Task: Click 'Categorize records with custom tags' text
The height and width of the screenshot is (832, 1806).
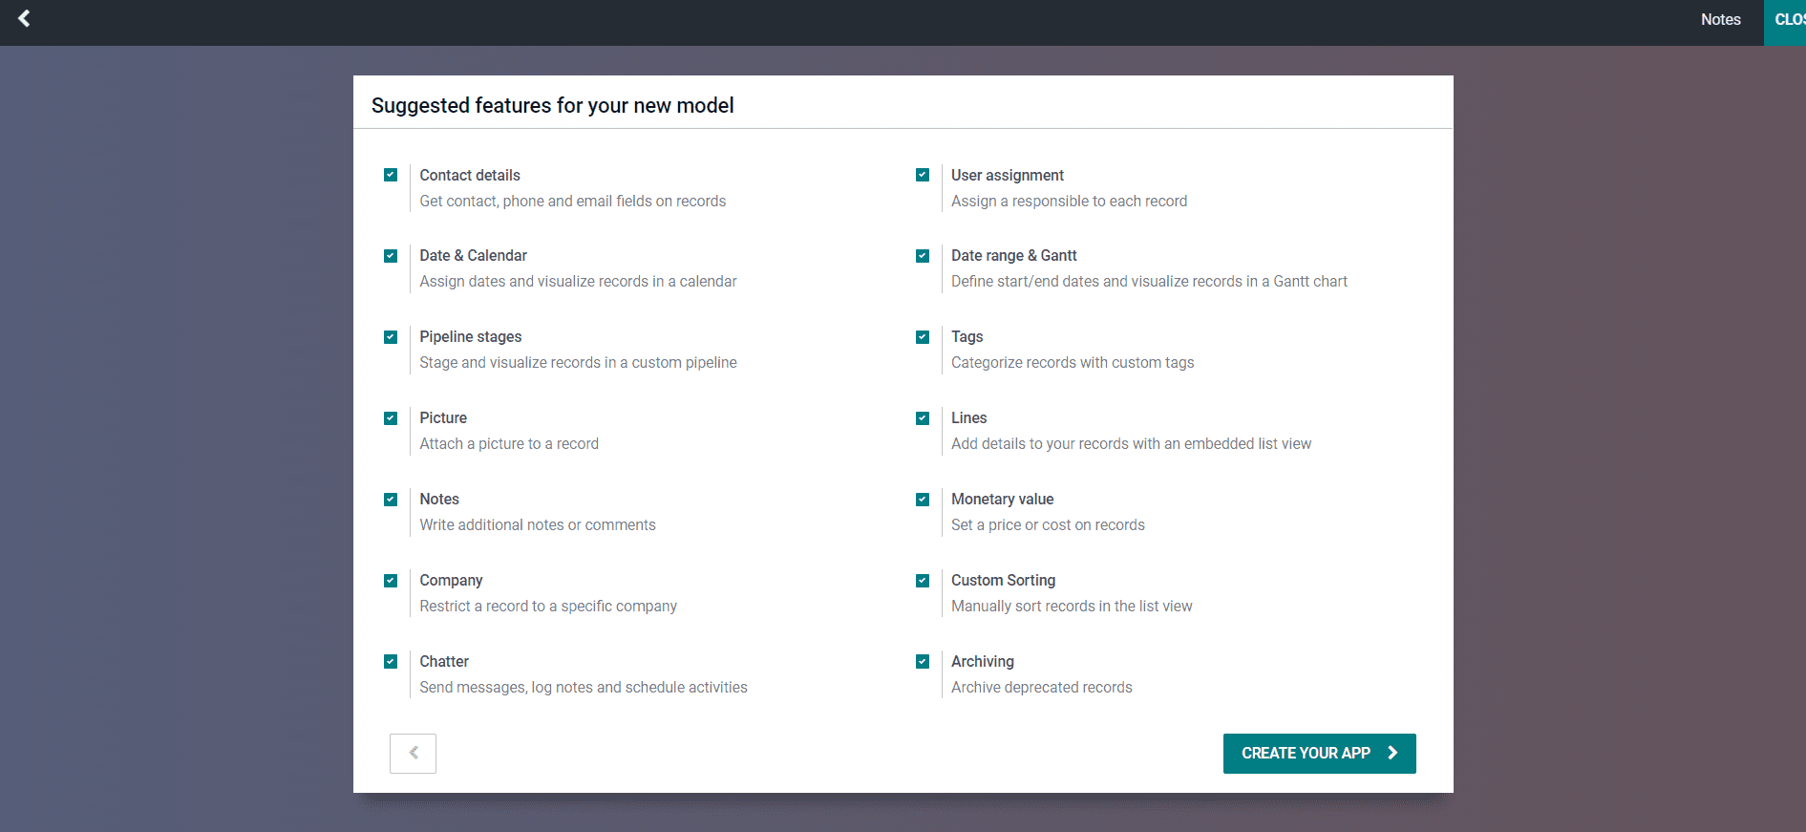Action: point(1073,362)
